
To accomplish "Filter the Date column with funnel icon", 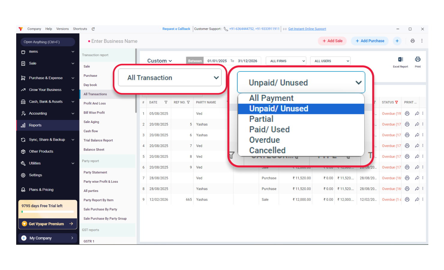I will pyautogui.click(x=166, y=102).
